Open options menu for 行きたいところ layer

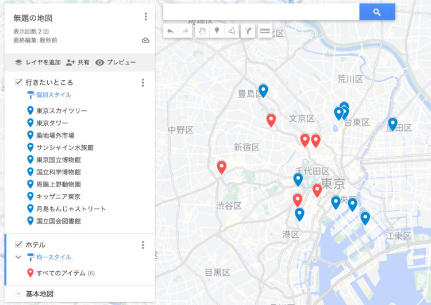pos(143,83)
